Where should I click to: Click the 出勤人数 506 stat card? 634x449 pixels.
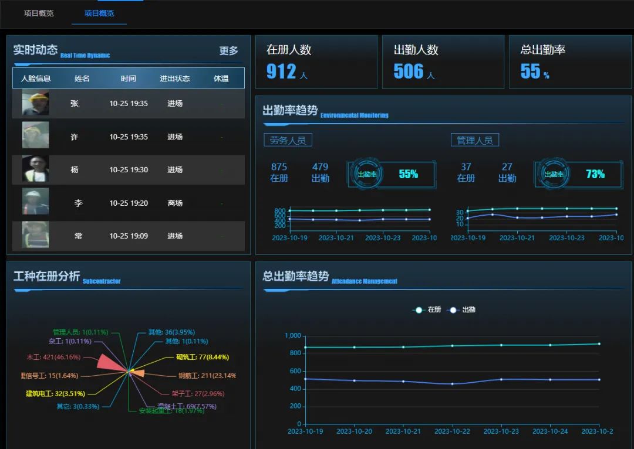coord(443,62)
